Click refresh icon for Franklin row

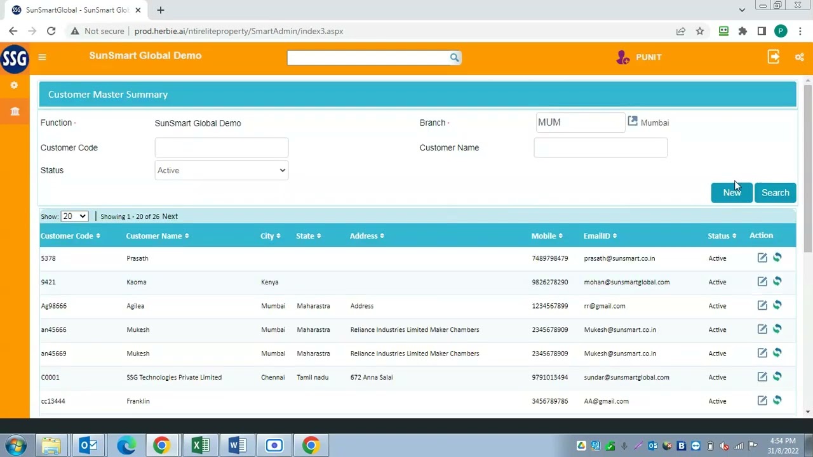point(777,400)
